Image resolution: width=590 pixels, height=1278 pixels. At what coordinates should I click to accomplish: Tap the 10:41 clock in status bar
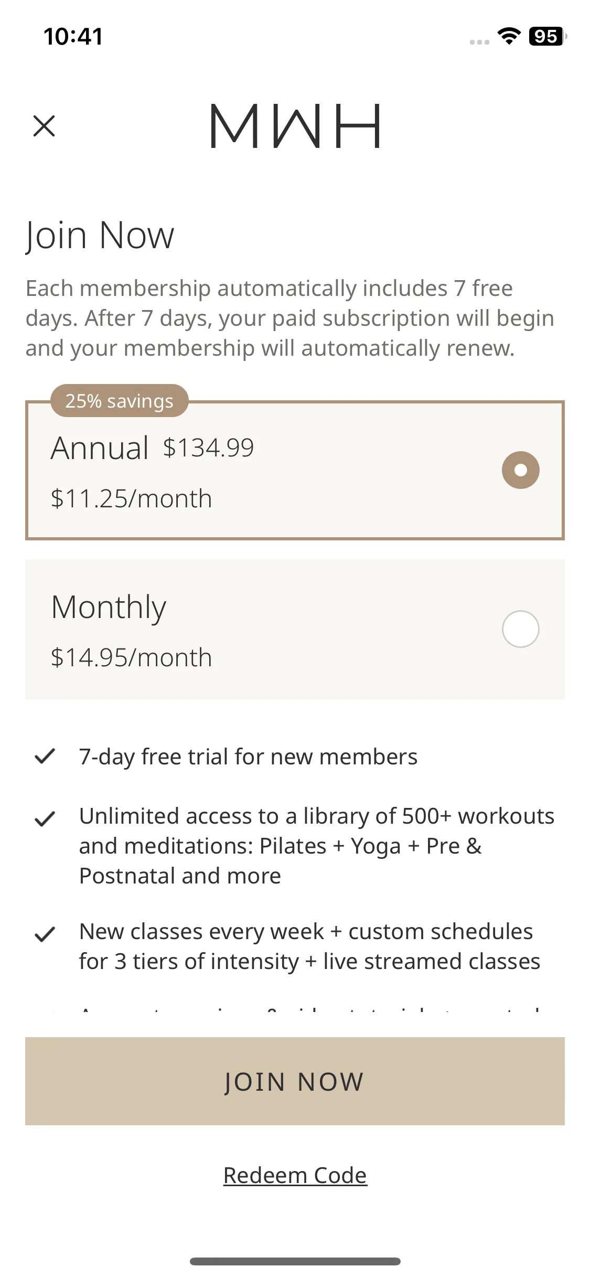tap(73, 36)
